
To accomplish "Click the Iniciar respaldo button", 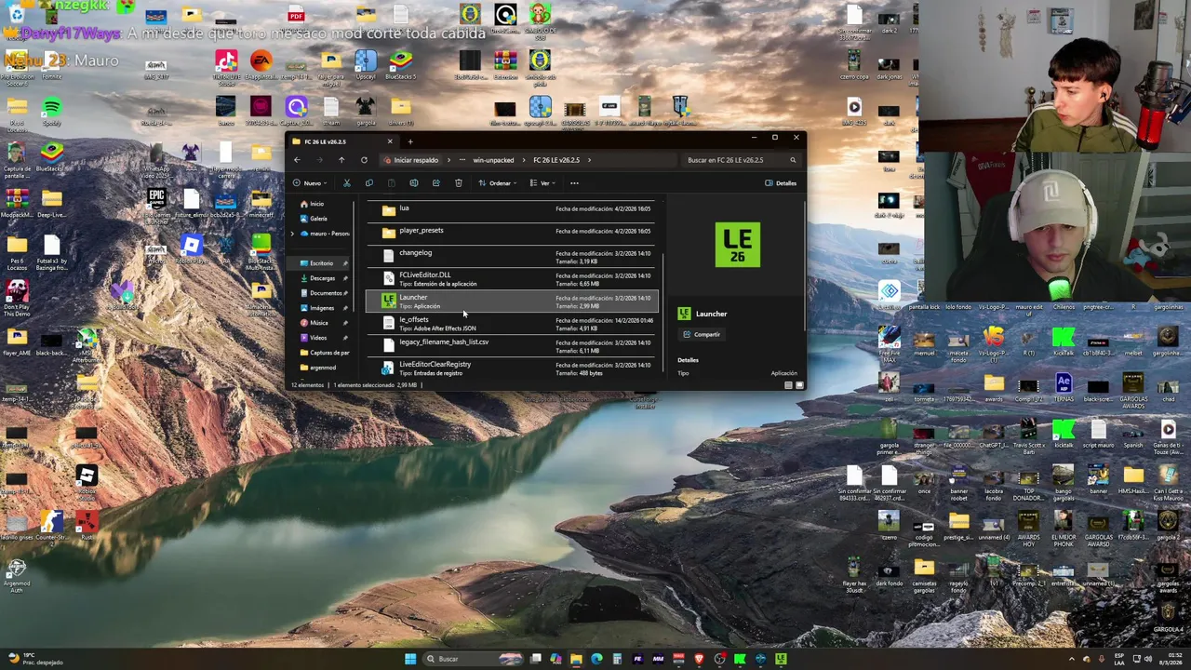I will pos(411,160).
